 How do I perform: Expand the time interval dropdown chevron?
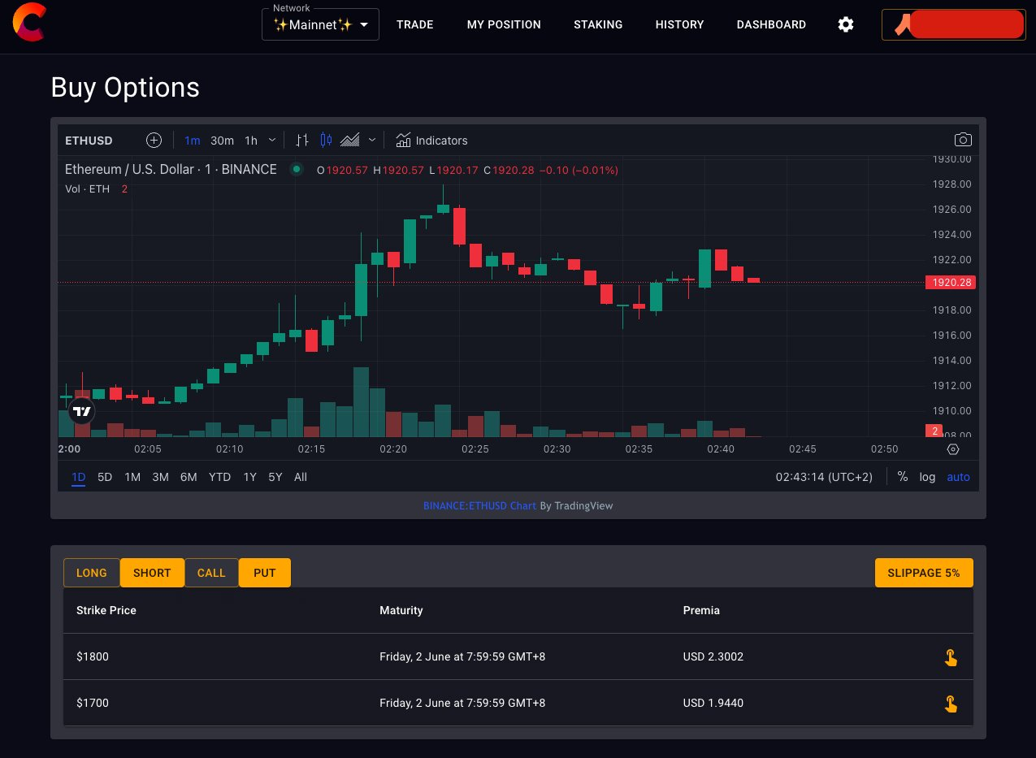click(x=271, y=141)
